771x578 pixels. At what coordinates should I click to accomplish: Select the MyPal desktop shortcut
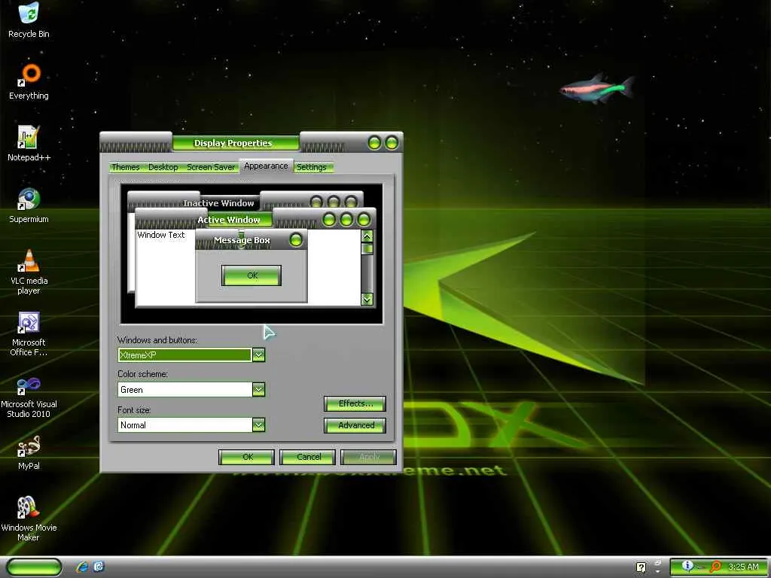29,452
